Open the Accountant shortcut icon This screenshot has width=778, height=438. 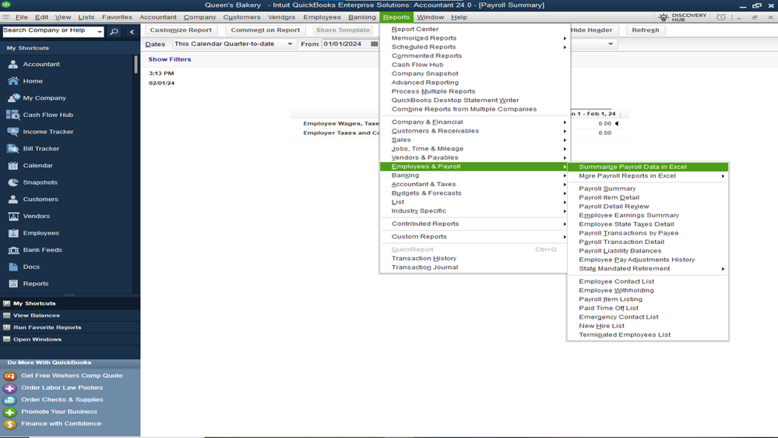pyautogui.click(x=13, y=64)
